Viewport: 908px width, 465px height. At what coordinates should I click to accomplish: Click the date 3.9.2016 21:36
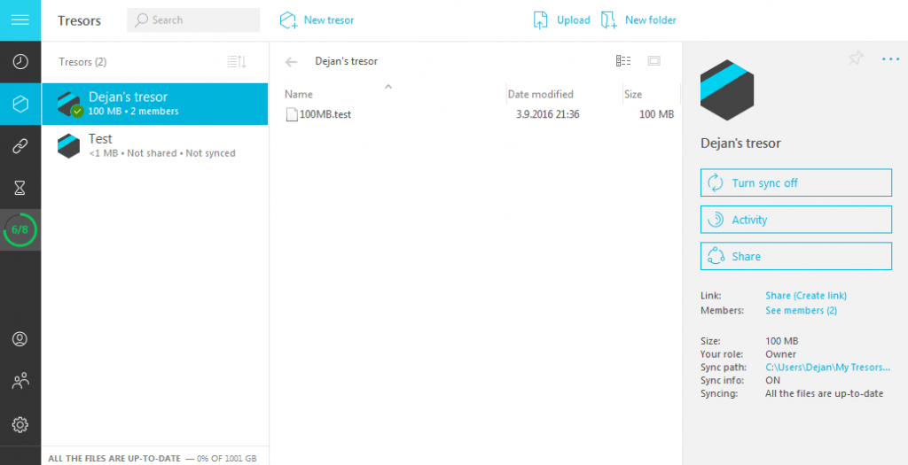[x=548, y=114]
